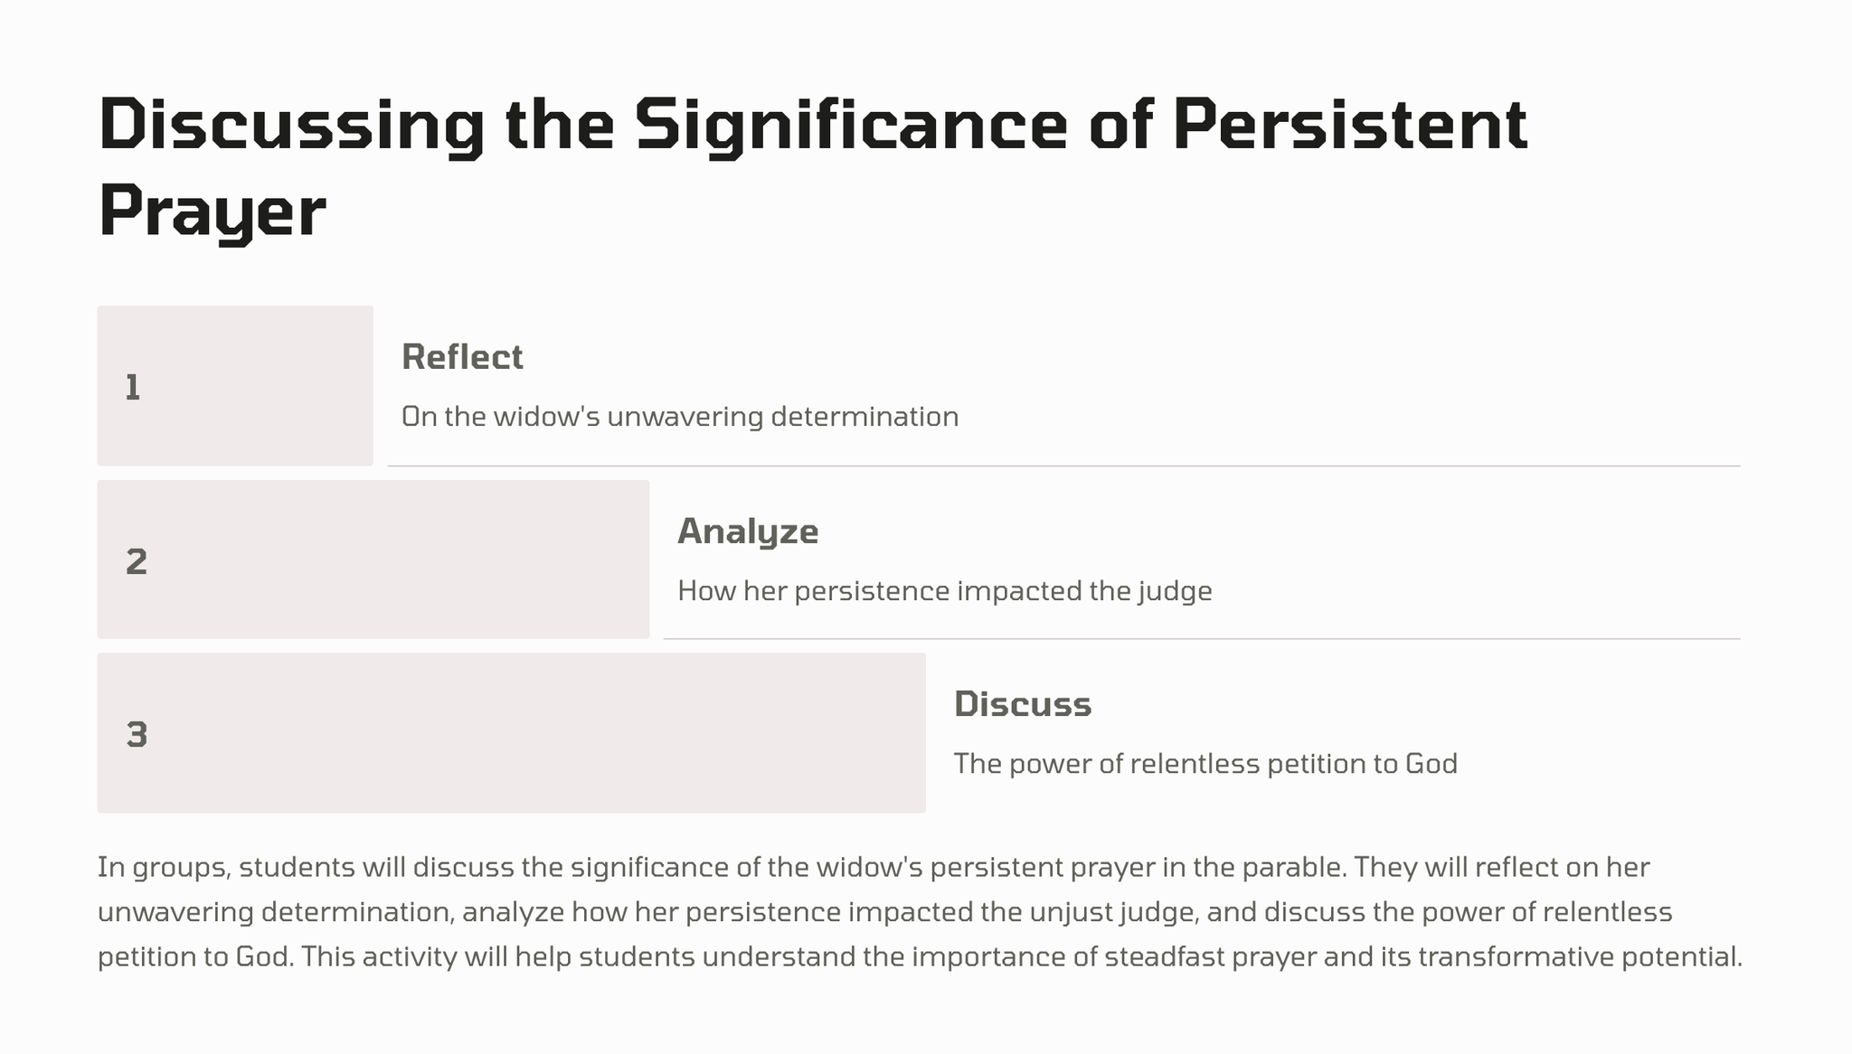This screenshot has height=1054, width=1852.
Task: Click the Reflect heading
Action: [x=462, y=357]
